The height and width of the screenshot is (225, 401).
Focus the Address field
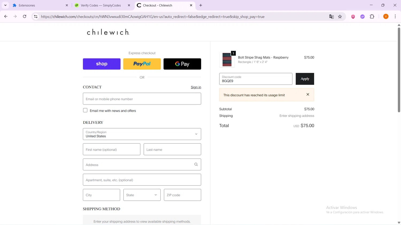pos(142,164)
